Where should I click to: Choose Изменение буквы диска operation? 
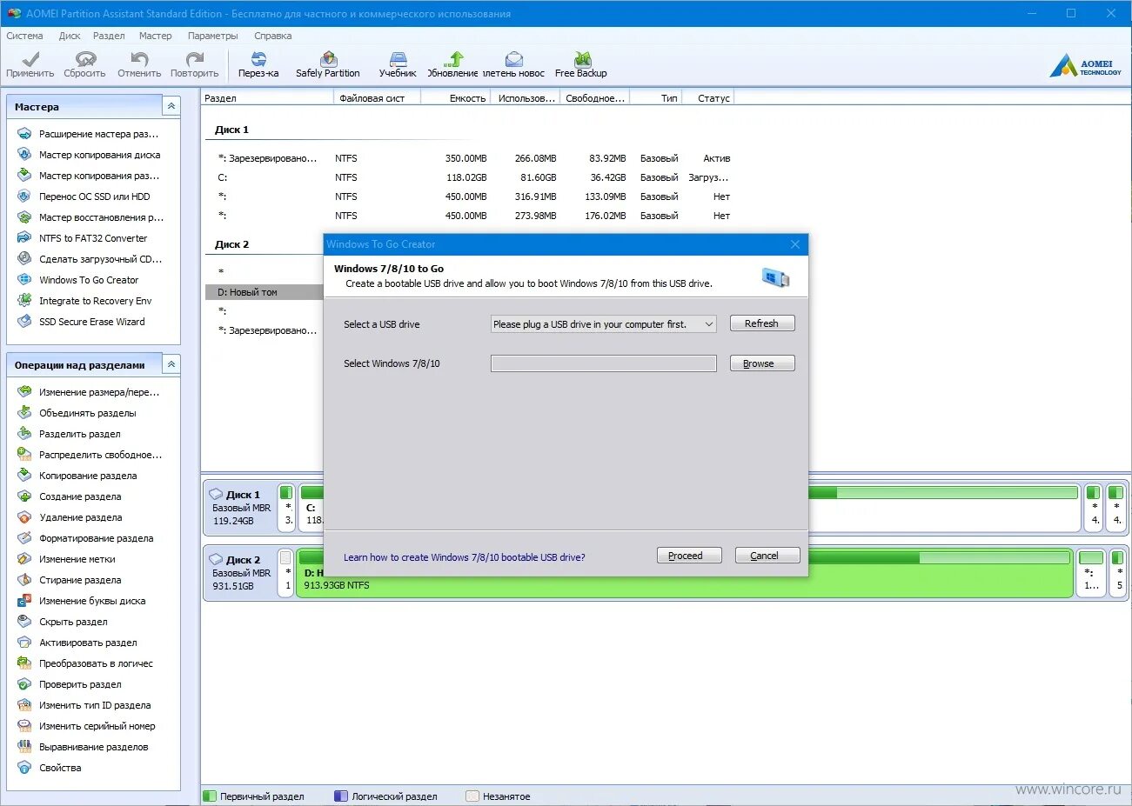click(x=92, y=601)
